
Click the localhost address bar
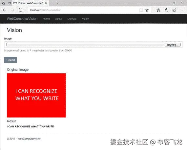[x=83, y=10]
